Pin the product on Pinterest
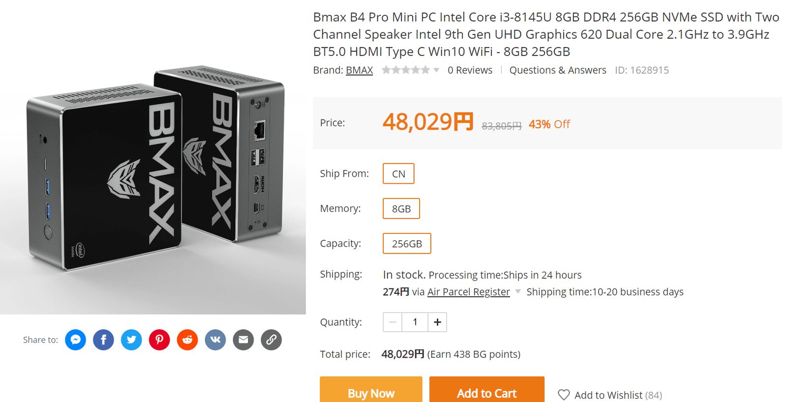Screen dimensions: 787x402 (x=159, y=340)
